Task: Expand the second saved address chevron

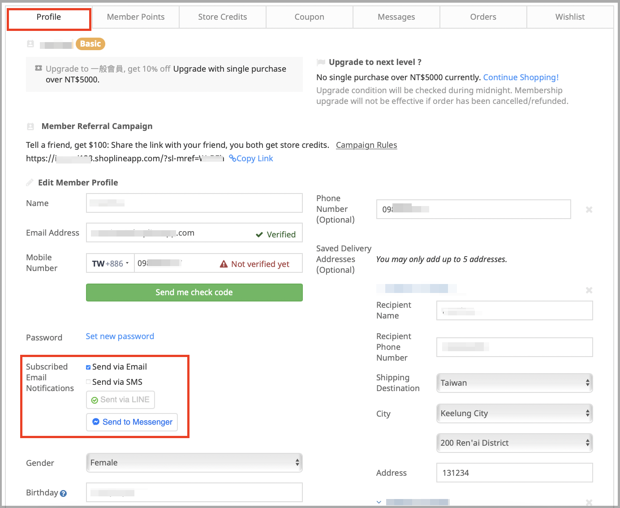Action: [x=379, y=502]
